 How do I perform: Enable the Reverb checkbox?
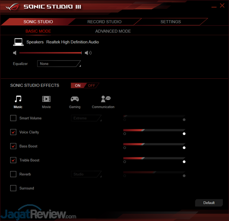click(13, 174)
